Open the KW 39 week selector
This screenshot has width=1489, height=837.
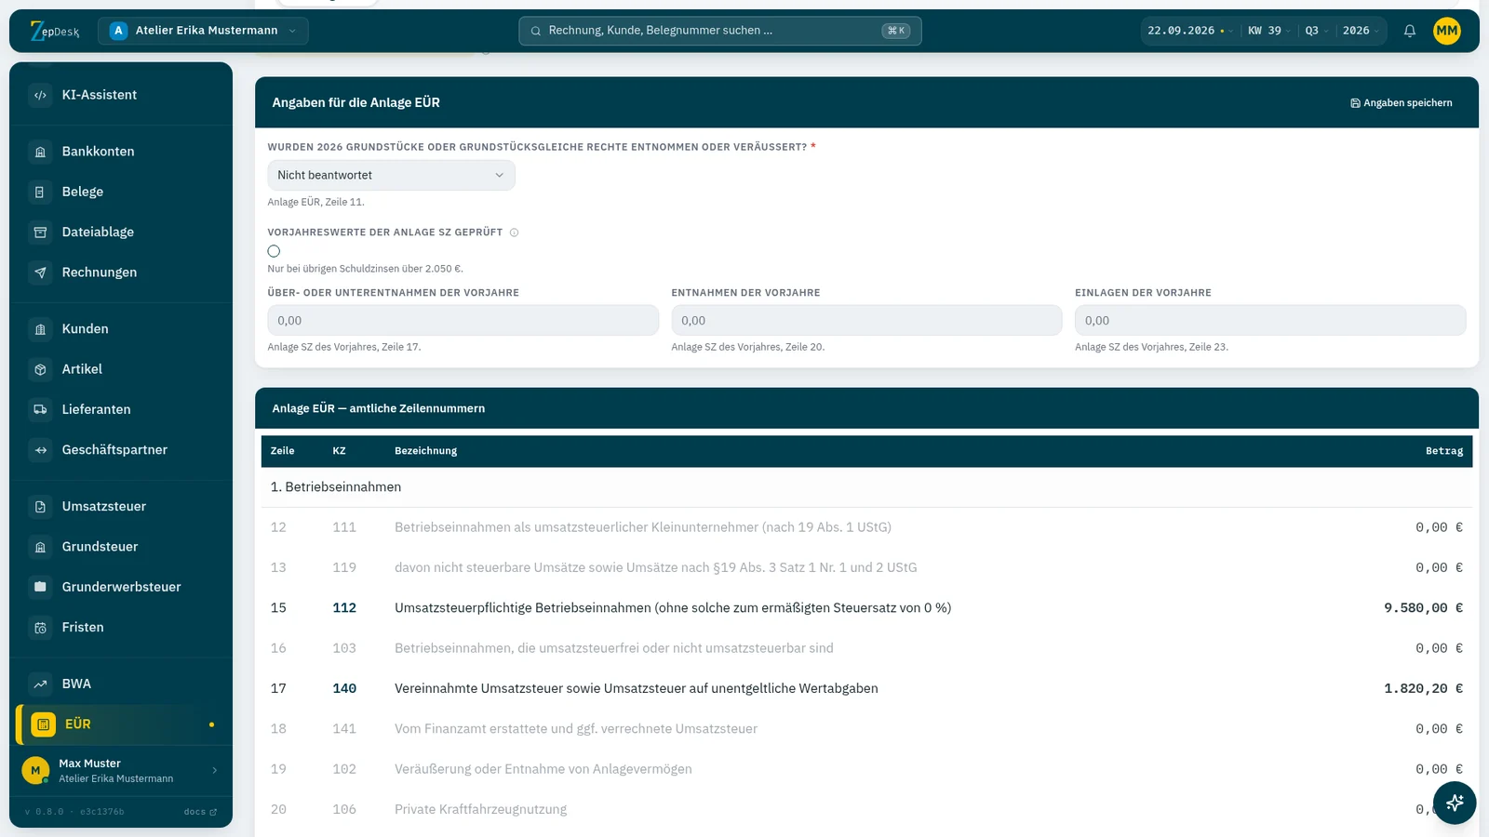click(1268, 31)
